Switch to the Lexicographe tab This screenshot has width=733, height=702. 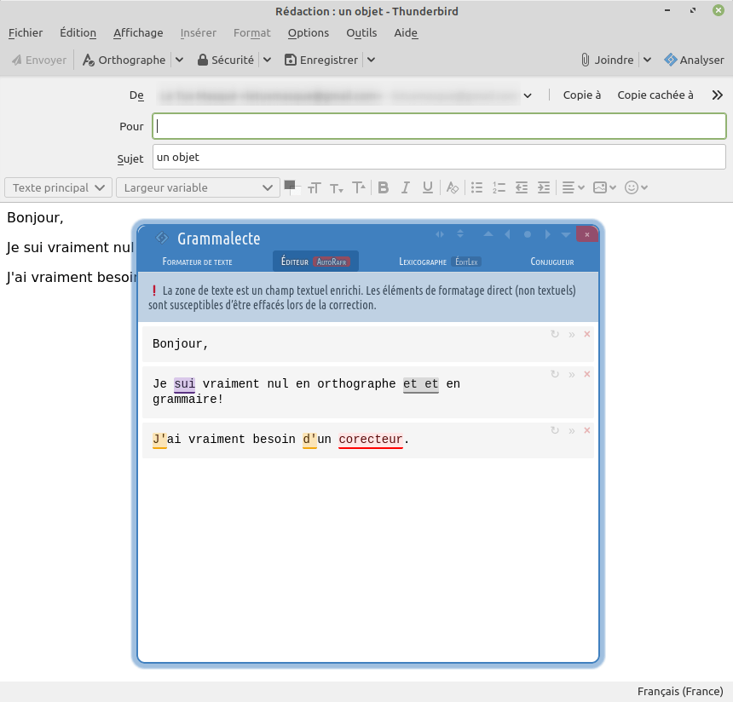(423, 262)
